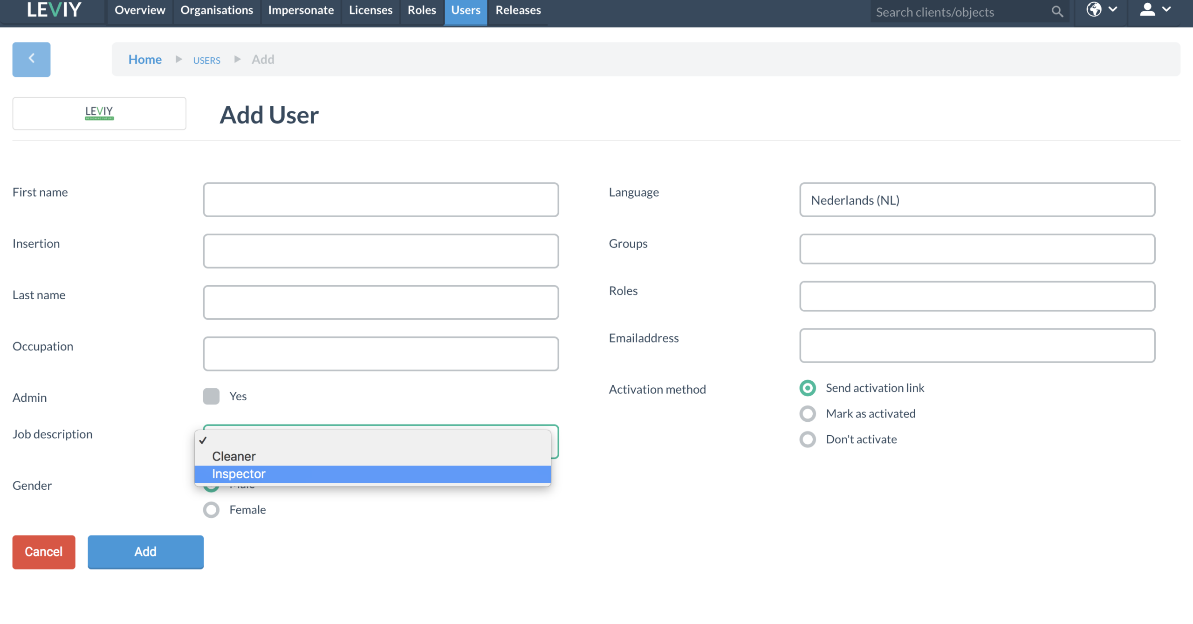Click the blue back arrow button
Viewport: 1193px width, 624px height.
pos(31,59)
